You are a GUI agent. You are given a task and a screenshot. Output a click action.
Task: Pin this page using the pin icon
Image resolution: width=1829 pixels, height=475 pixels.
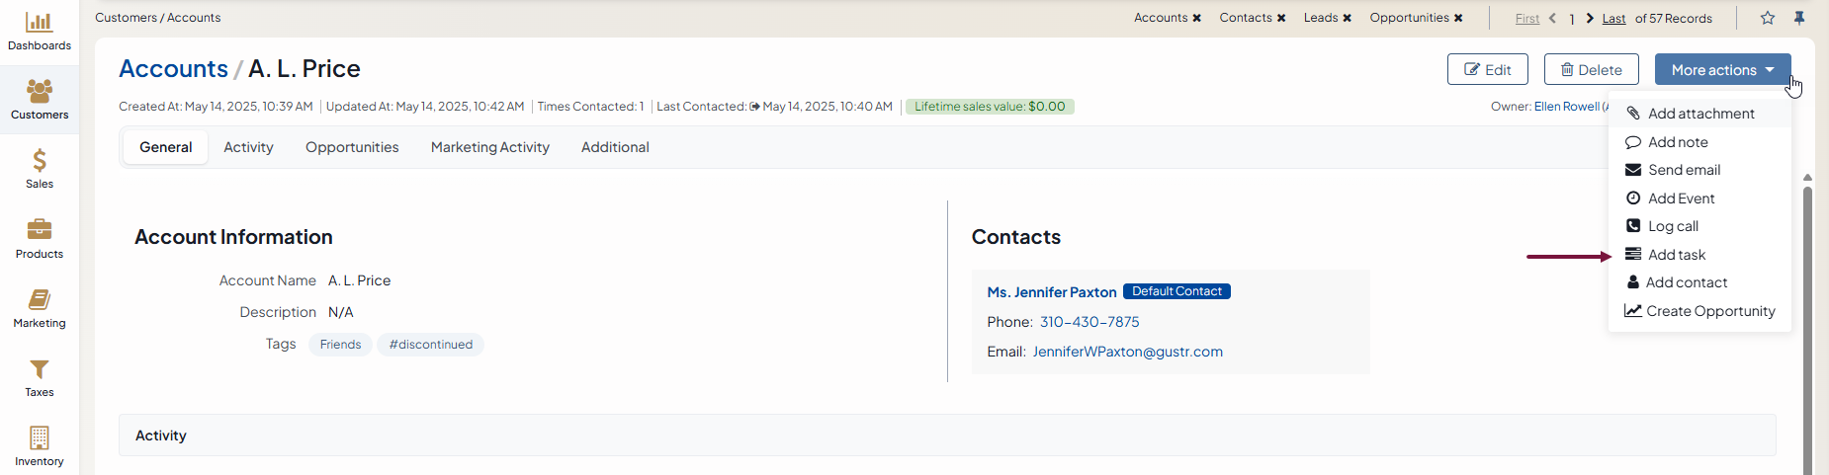tap(1799, 18)
